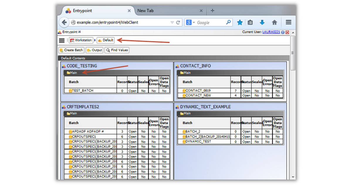Open the Create Batch tool
352x185 pixels.
[71, 50]
